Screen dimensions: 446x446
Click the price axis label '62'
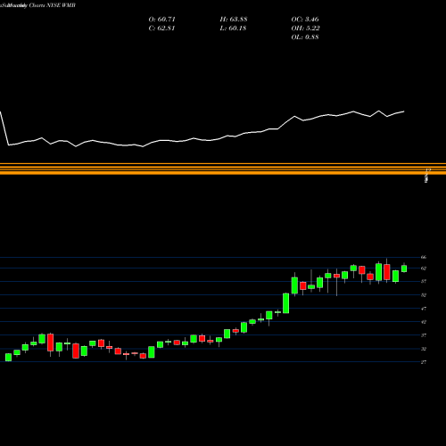coord(424,268)
